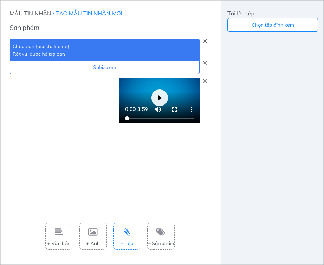Click the Subiz.com message button
This screenshot has height=265, width=324.
pyautogui.click(x=105, y=67)
